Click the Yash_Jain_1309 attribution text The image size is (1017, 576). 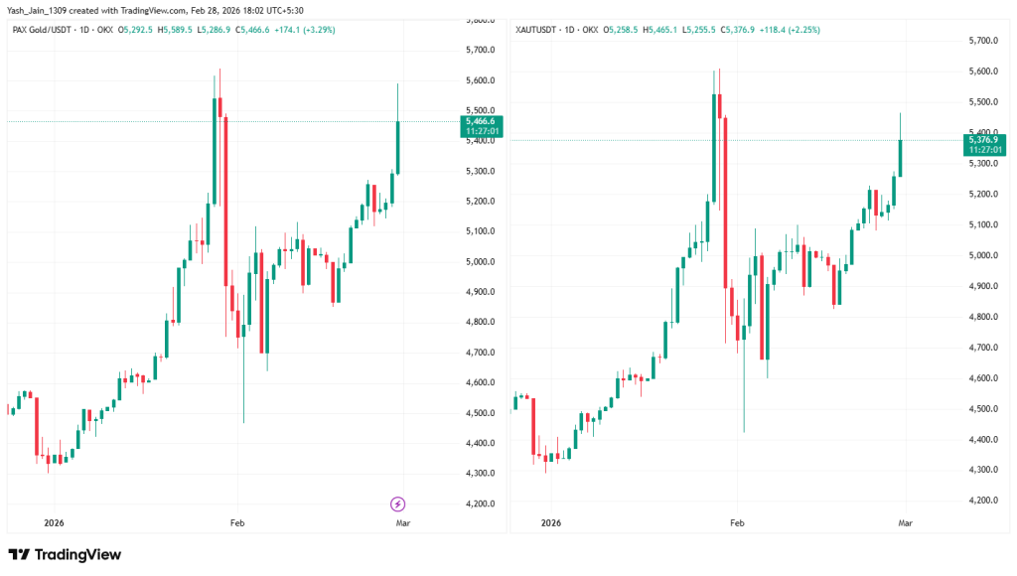click(40, 9)
